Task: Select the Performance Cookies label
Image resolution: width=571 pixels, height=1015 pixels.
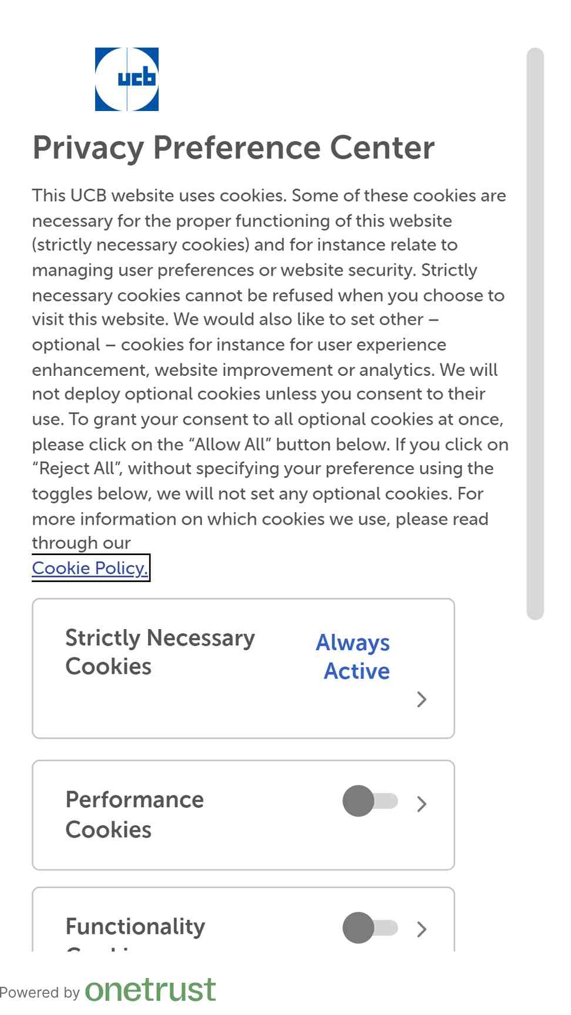Action: click(x=135, y=815)
